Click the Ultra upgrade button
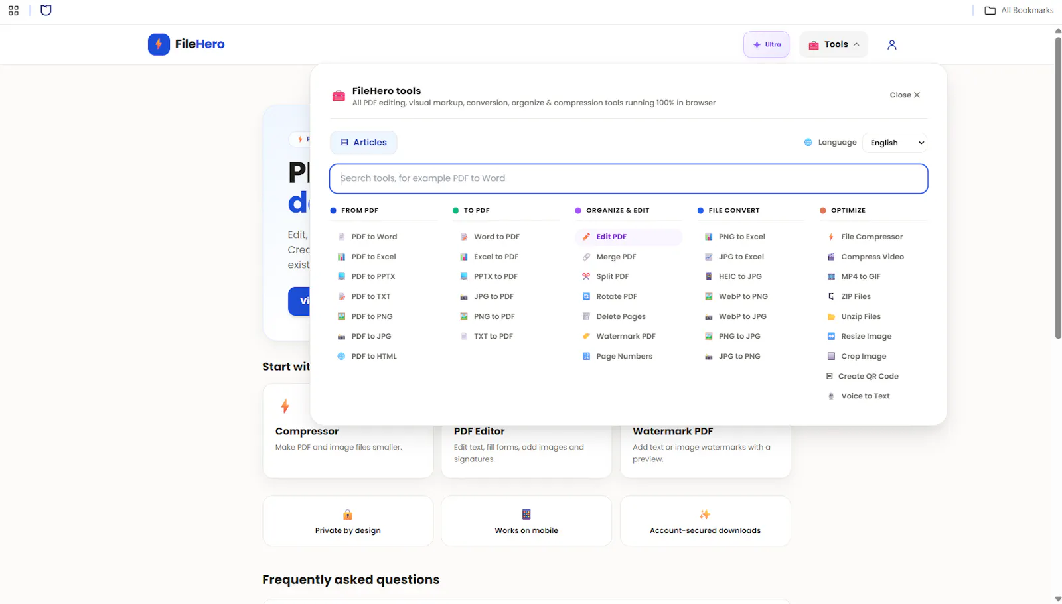Screen dimensions: 1062x604 767,44
